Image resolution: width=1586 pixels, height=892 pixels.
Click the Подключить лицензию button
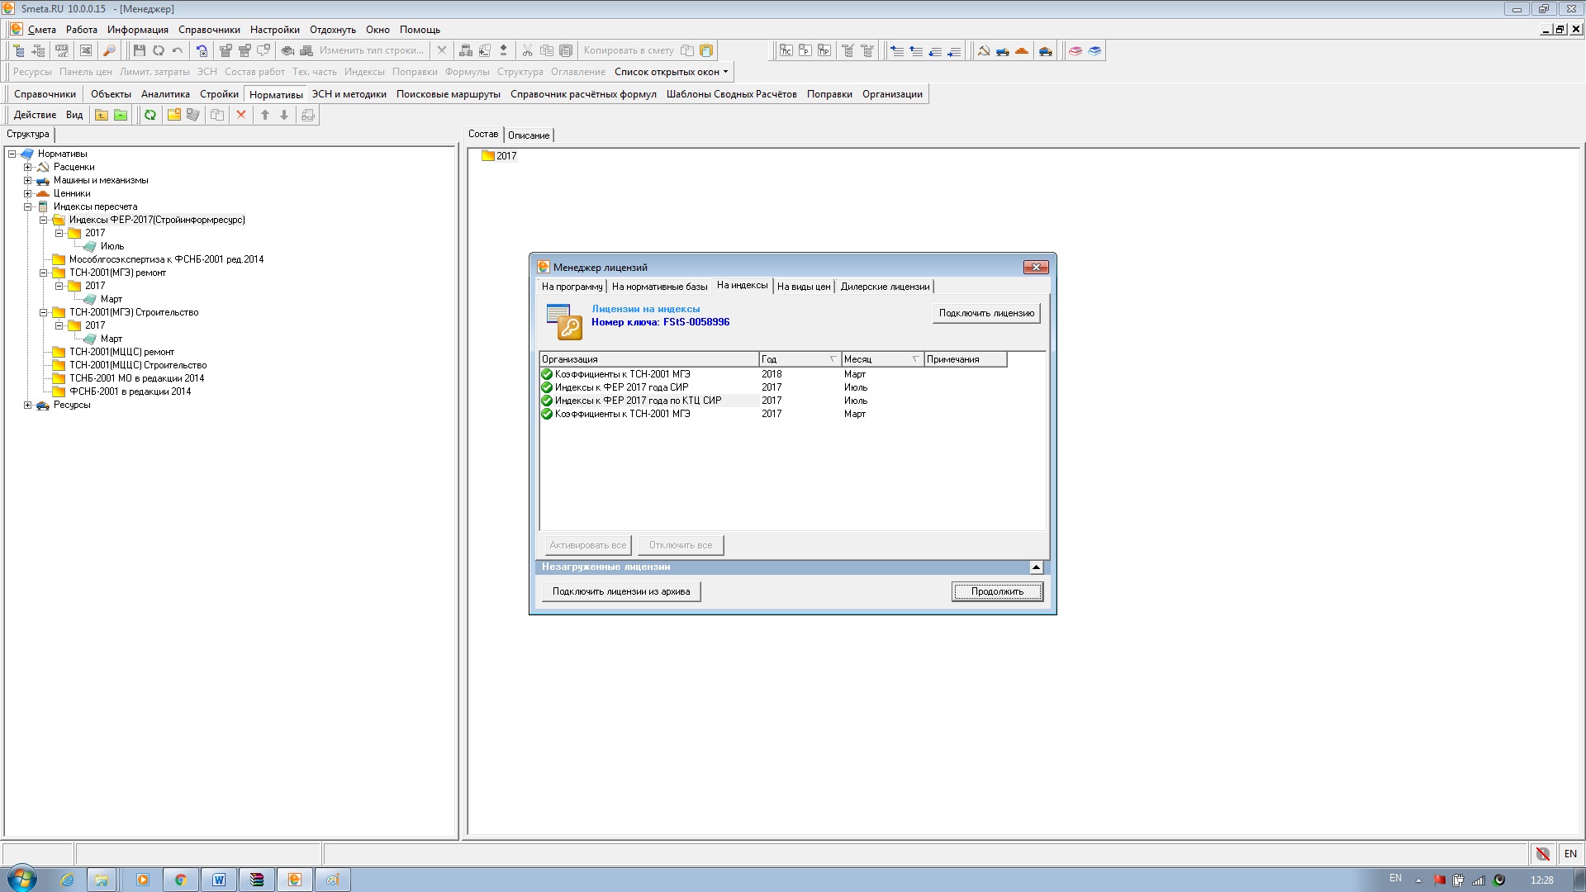(x=986, y=313)
